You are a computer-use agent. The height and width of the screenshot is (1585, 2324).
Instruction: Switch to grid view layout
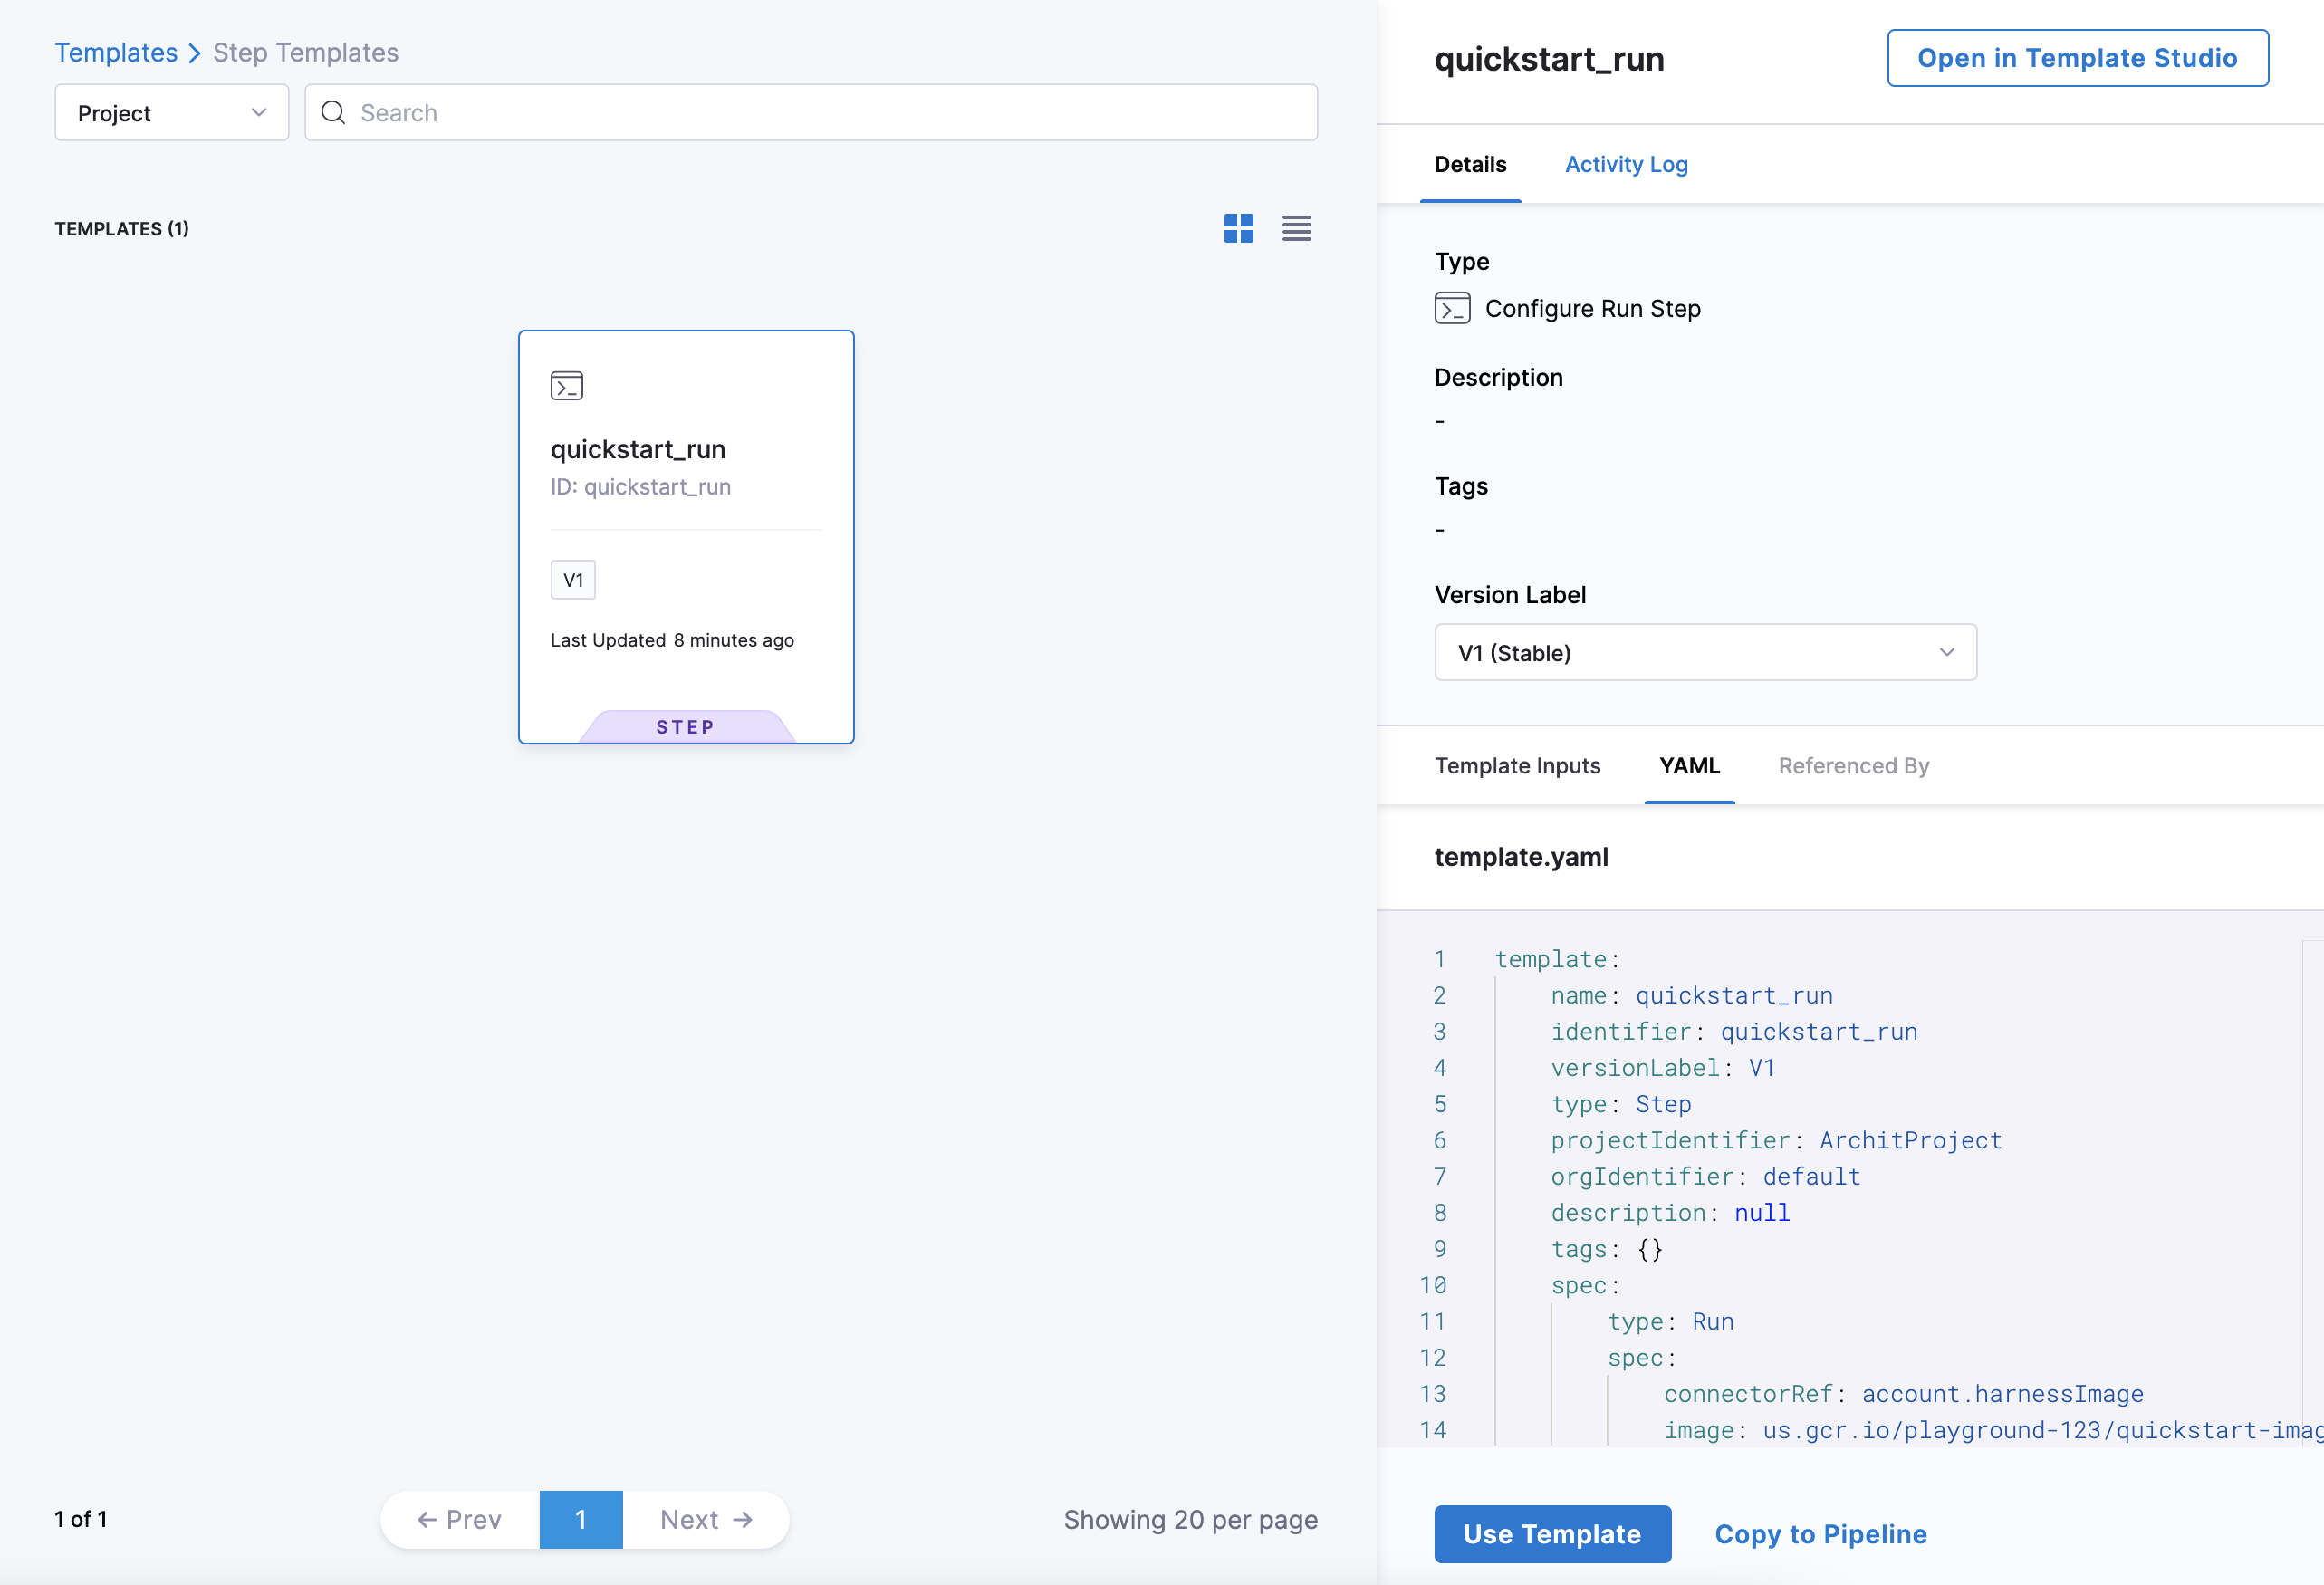coord(1238,228)
